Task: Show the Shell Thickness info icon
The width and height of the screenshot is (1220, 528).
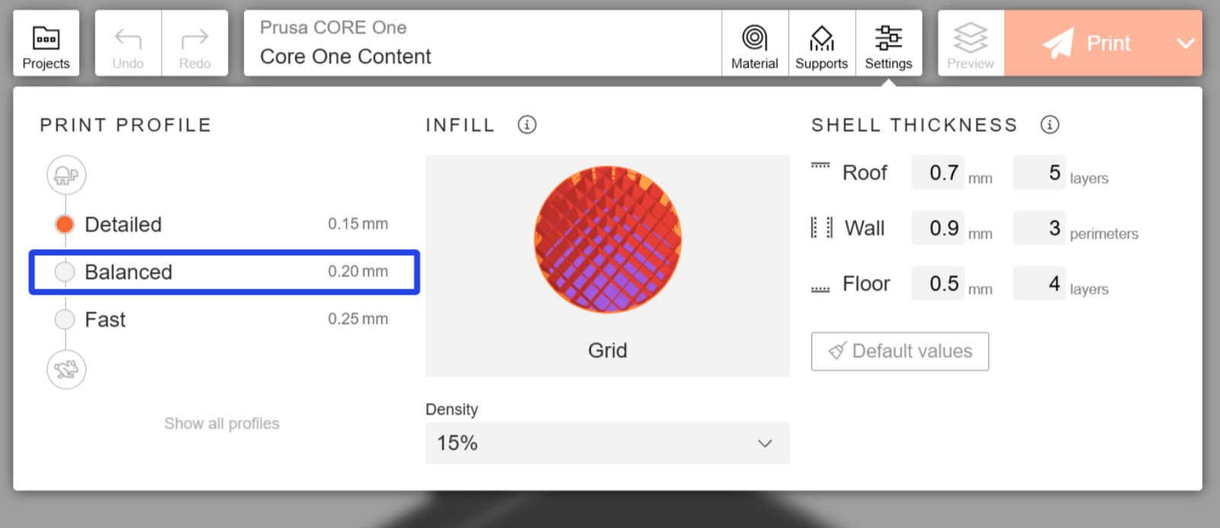Action: (1049, 125)
